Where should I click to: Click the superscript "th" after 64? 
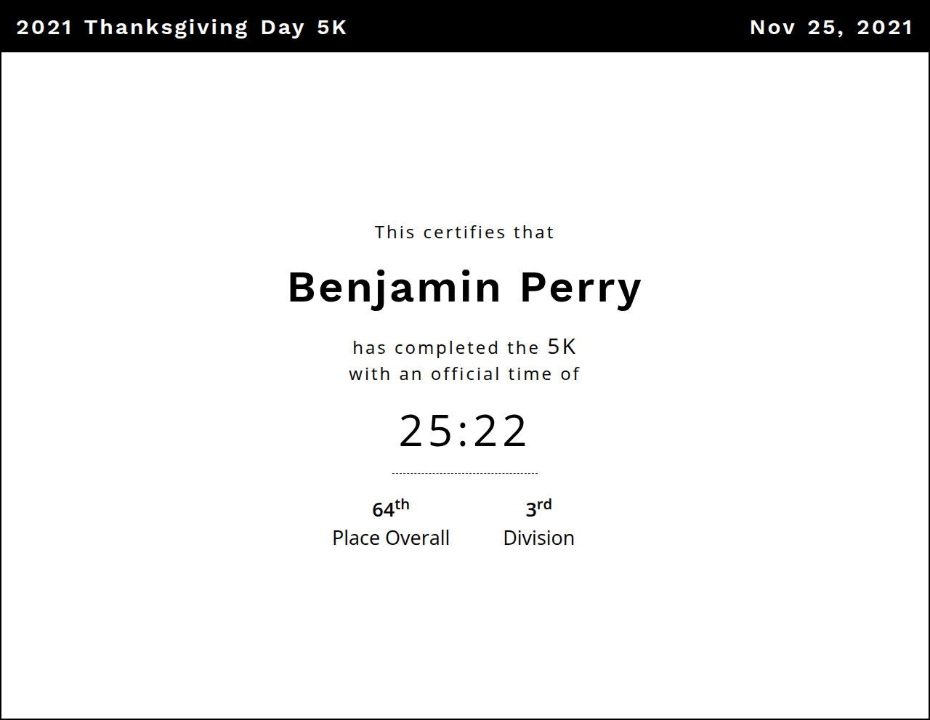(402, 504)
